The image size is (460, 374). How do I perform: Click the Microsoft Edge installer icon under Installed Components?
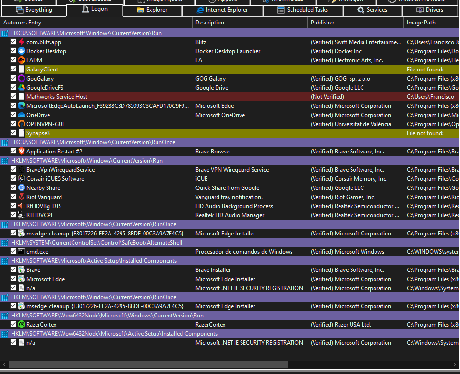tap(22, 279)
